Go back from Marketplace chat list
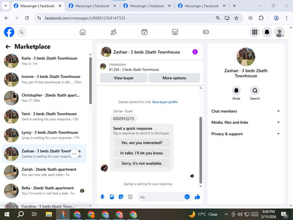Viewport: 293px width, 220px height. coord(8,46)
